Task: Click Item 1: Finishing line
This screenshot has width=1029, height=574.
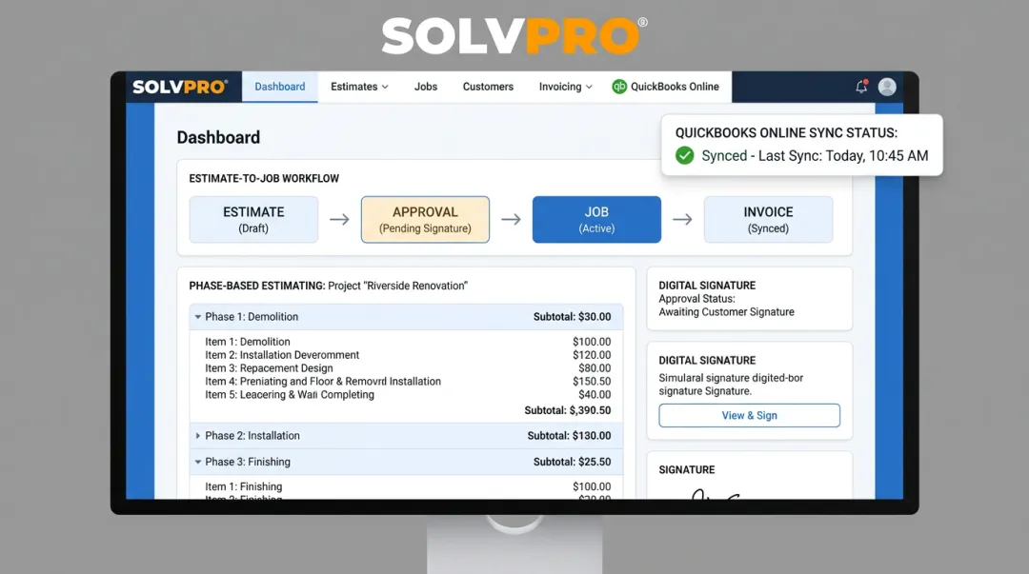Action: (x=244, y=486)
